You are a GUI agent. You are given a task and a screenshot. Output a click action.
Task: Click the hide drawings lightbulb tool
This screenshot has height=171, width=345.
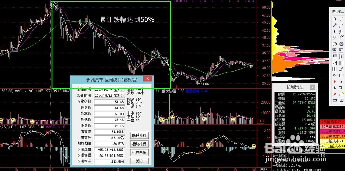(341, 94)
